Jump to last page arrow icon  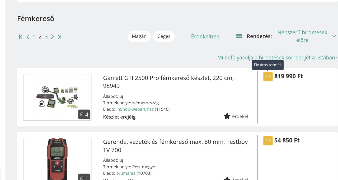coord(59,37)
